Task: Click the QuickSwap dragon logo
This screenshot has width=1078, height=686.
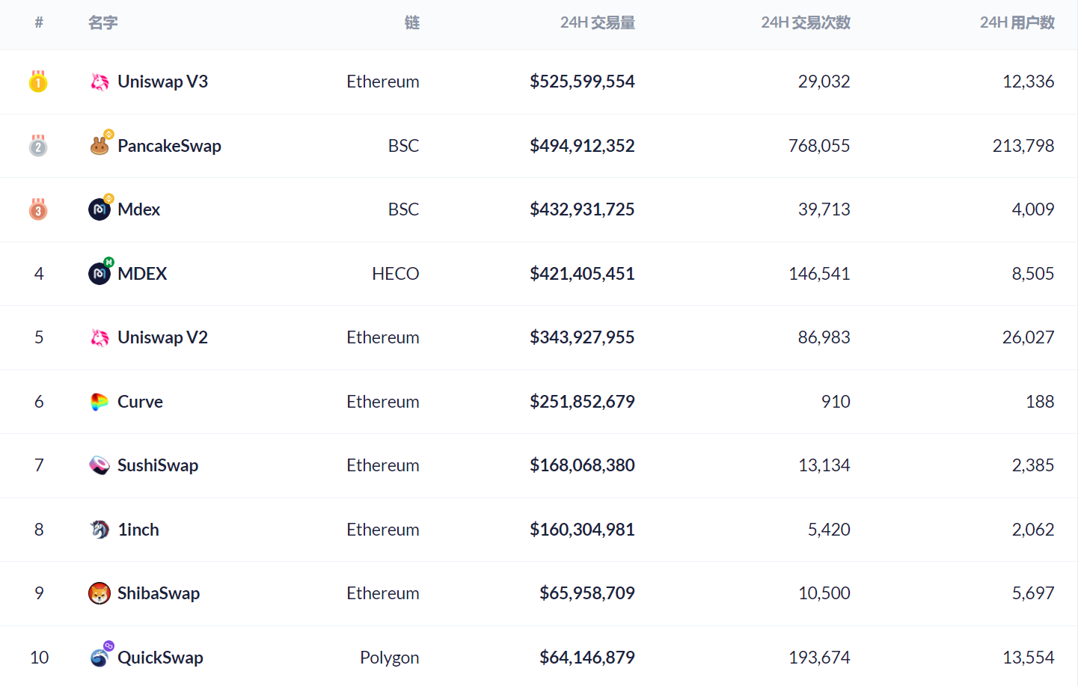Action: [99, 658]
